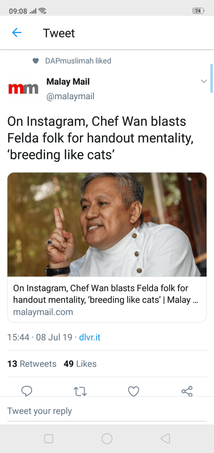The image size is (214, 453).
Task: Open Malay Mail profile avatar
Action: pos(23,89)
